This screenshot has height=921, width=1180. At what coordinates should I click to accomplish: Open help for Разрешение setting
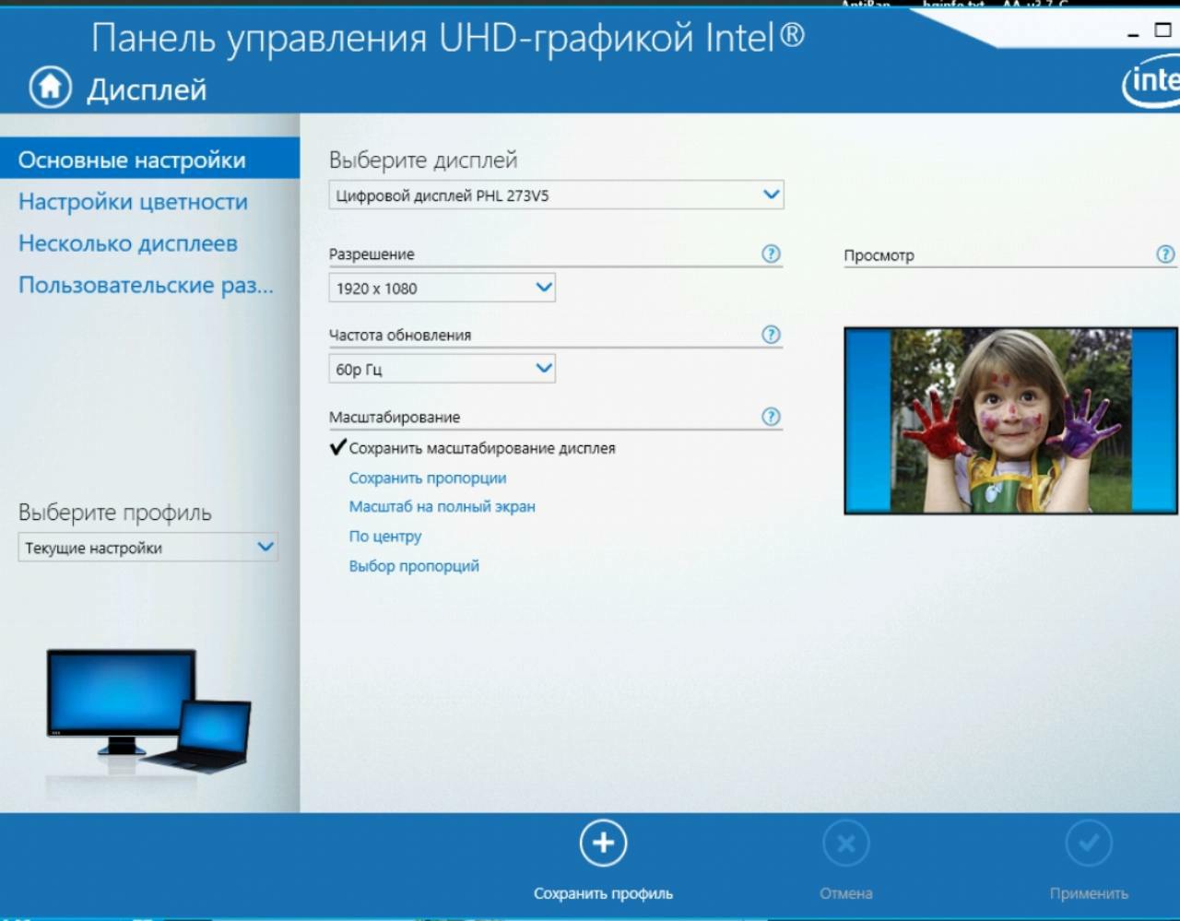[771, 254]
